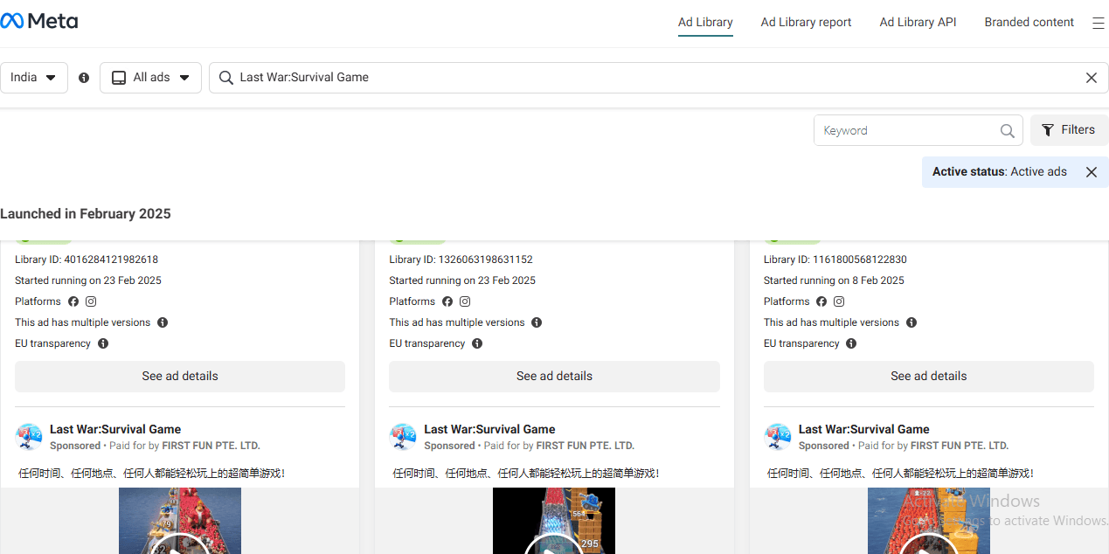
Task: Switch to the Ad Library report tab
Action: point(806,23)
